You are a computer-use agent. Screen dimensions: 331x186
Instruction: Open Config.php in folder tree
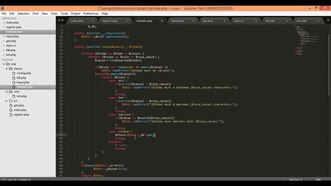click(24, 73)
